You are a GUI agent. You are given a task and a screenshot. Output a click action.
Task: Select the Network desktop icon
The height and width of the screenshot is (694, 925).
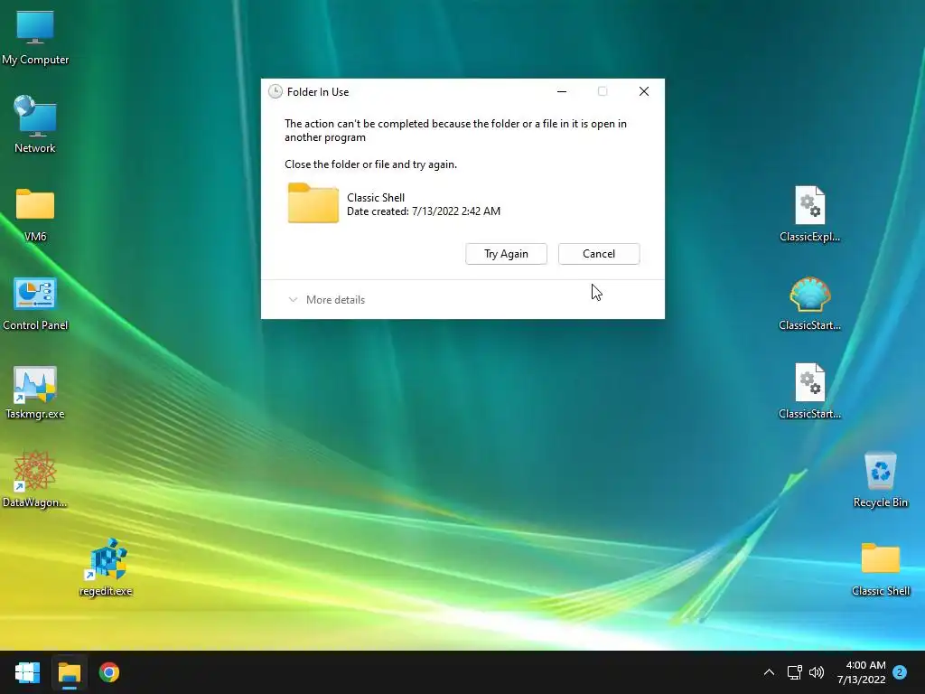coord(35,125)
